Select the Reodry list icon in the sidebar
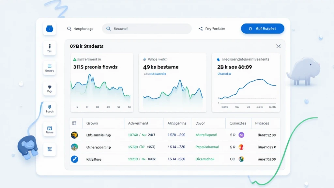This screenshot has height=188, width=334. tap(50, 68)
